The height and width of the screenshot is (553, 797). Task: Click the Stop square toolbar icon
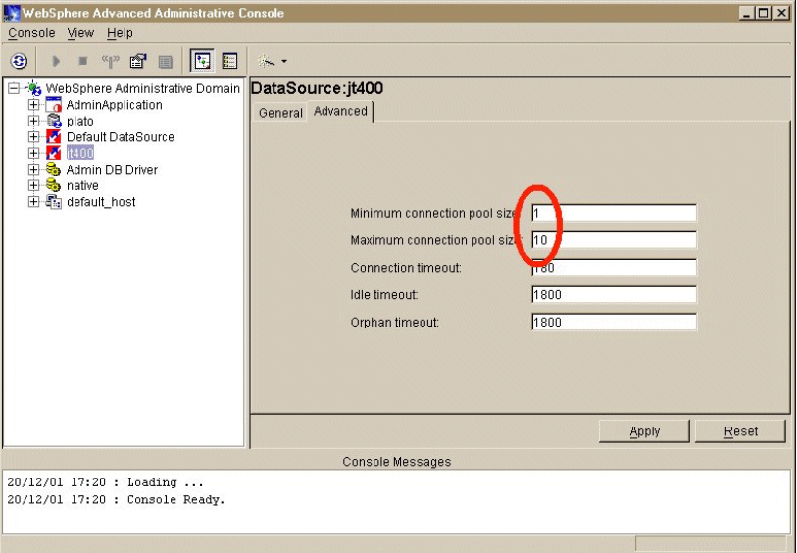pos(83,62)
